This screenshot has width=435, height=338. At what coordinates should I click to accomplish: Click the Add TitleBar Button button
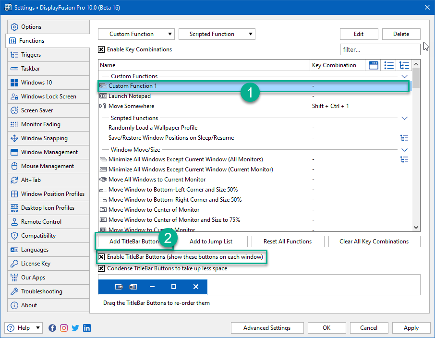[x=134, y=241]
